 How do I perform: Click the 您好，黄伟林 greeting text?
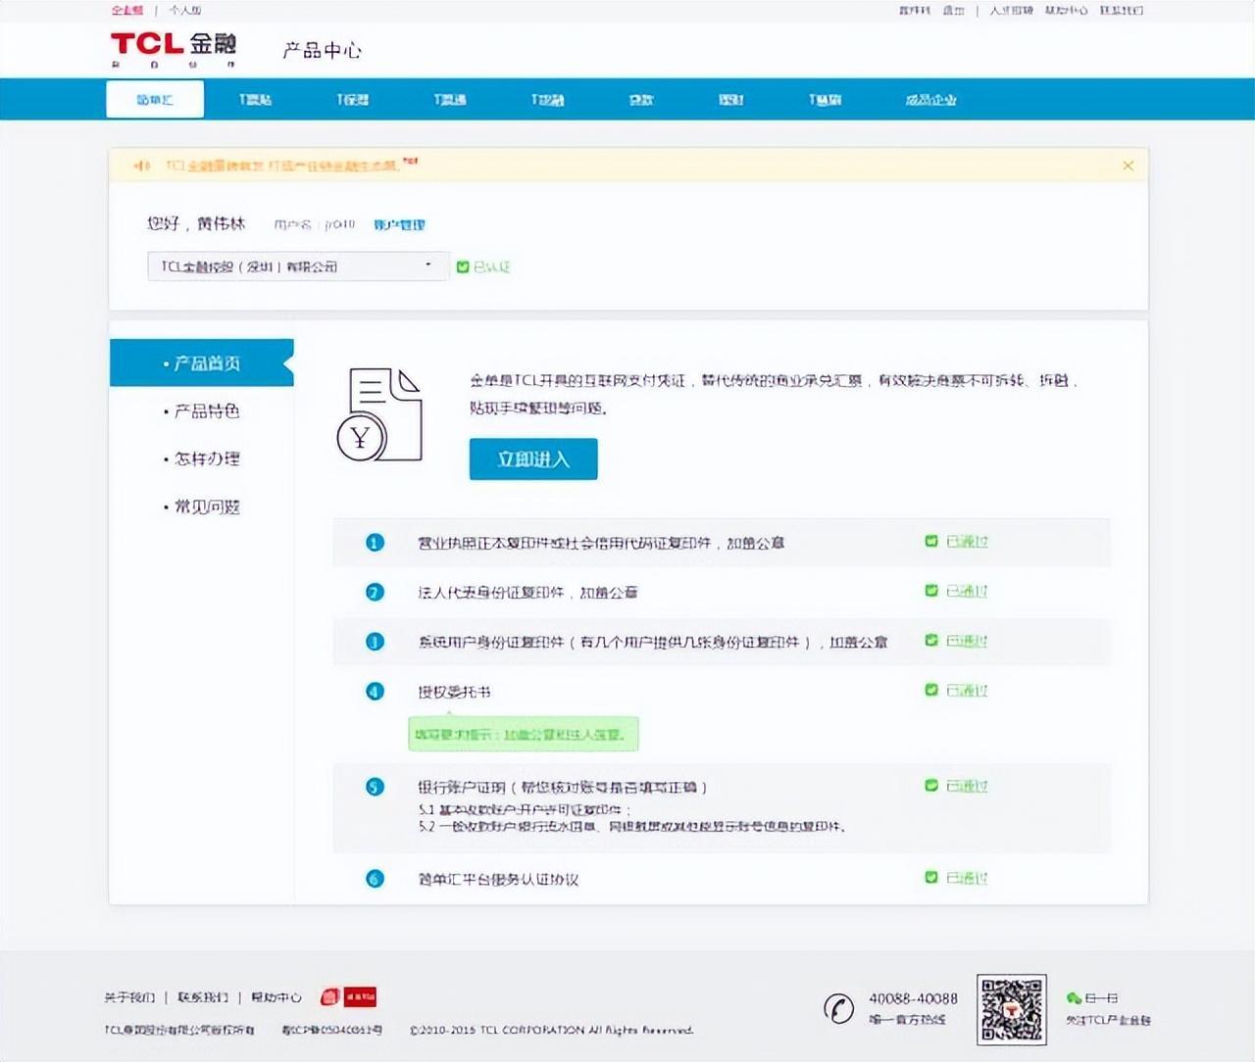(196, 224)
